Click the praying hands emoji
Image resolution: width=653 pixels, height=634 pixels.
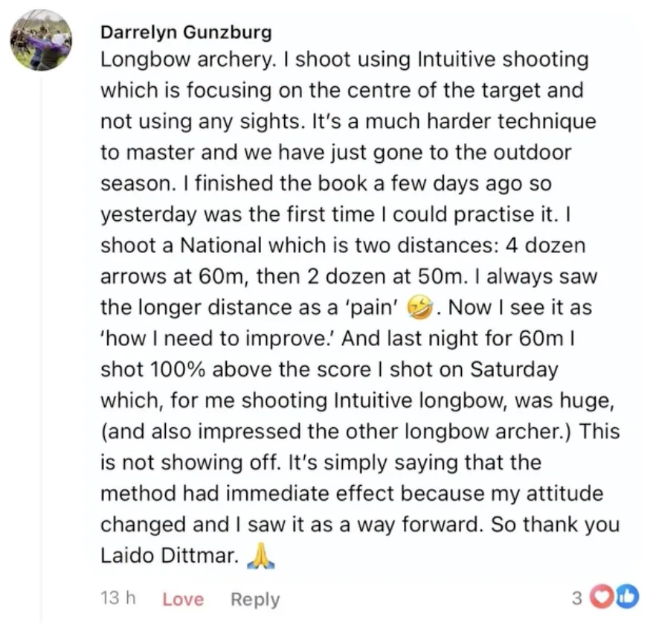pyautogui.click(x=261, y=556)
